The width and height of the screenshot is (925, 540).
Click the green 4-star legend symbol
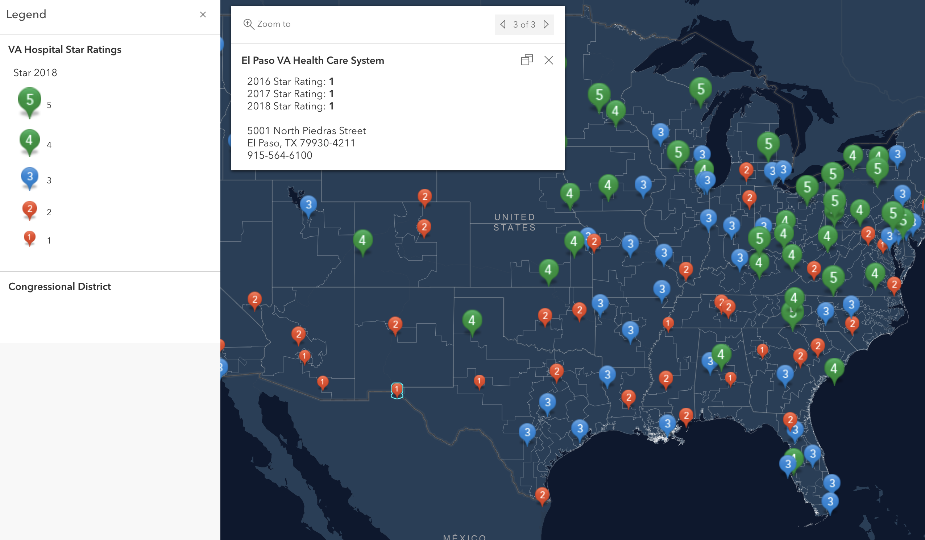29,143
